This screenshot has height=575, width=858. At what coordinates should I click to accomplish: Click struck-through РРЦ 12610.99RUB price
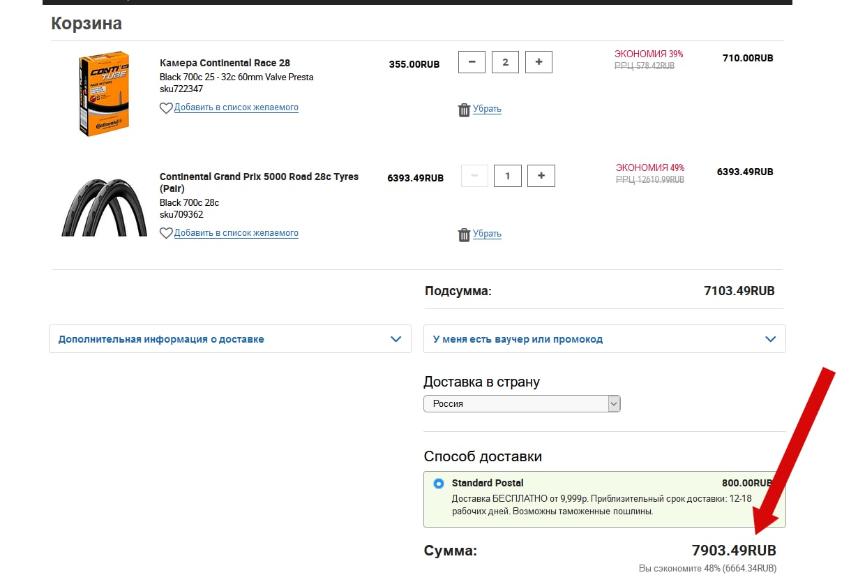coord(650,179)
